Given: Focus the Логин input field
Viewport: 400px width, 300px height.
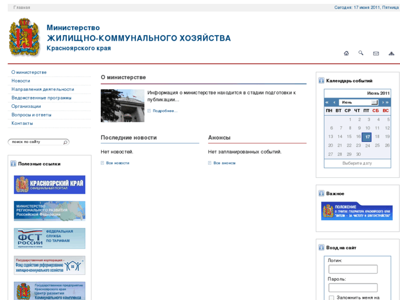Looking at the screenshot, I should pyautogui.click(x=353, y=269).
